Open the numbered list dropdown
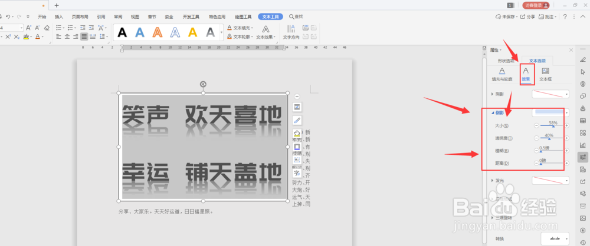This screenshot has width=590, height=246. coord(76,28)
